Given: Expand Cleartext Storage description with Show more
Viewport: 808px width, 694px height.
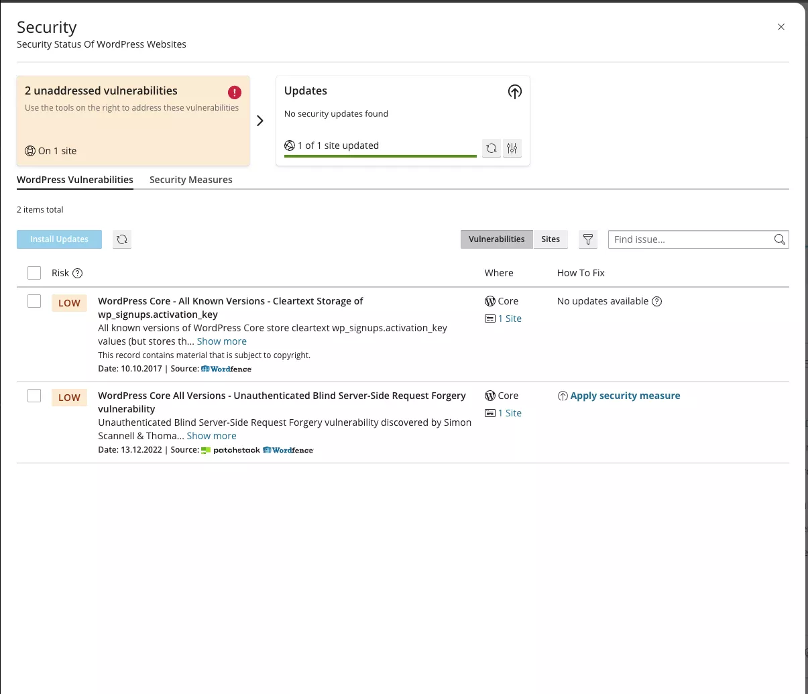Looking at the screenshot, I should click(221, 341).
